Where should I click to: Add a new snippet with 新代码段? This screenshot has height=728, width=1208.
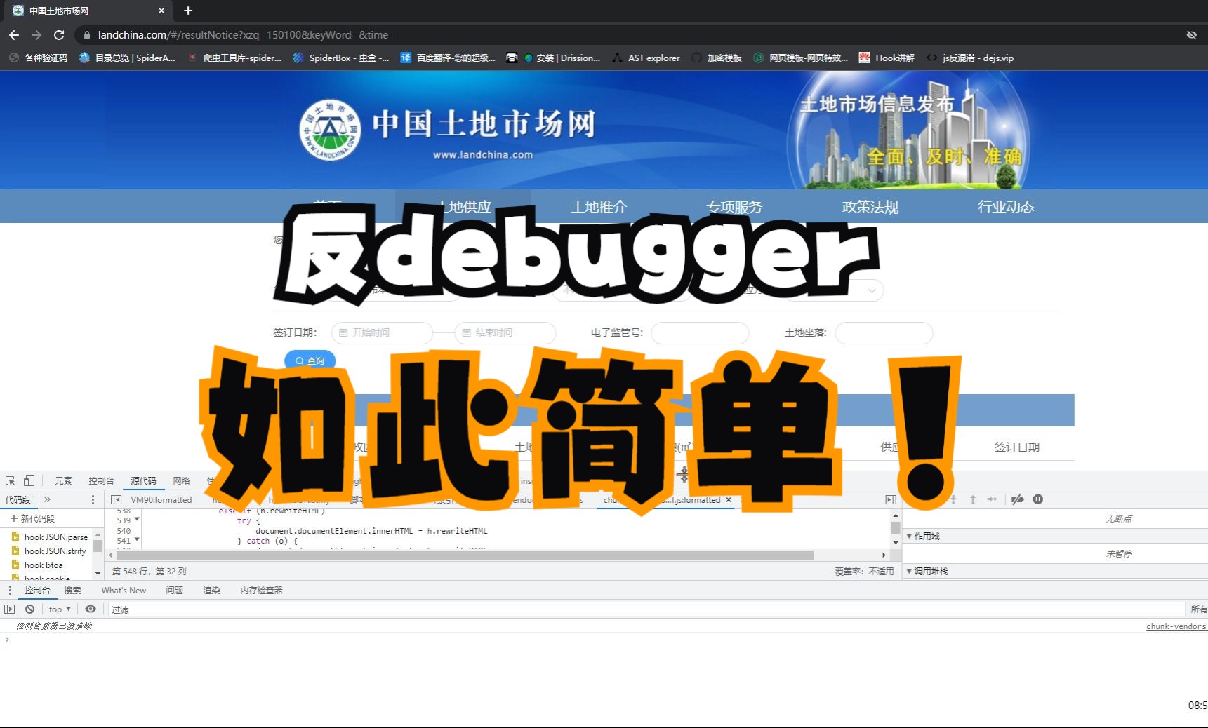tap(32, 518)
